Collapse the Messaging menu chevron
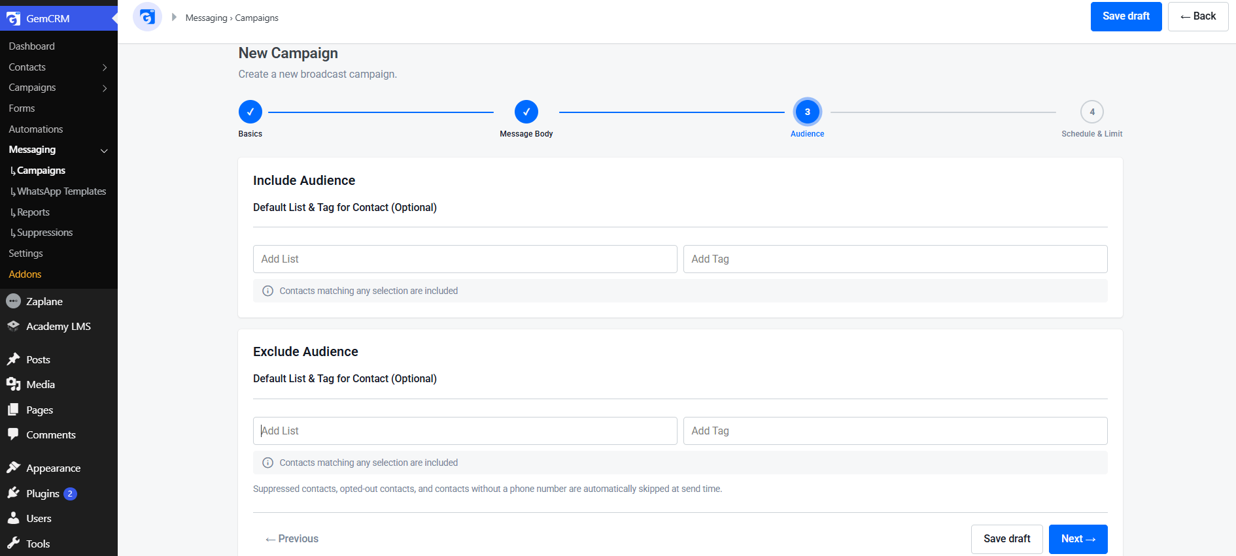The height and width of the screenshot is (556, 1236). pyautogui.click(x=105, y=150)
